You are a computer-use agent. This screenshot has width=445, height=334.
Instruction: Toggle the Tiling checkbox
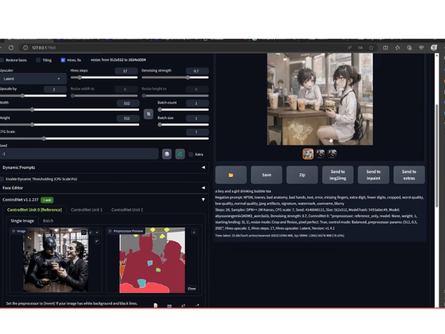[x=38, y=60]
